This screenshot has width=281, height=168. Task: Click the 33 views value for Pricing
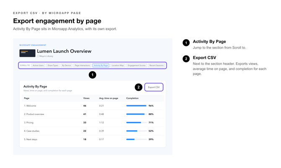85,122
